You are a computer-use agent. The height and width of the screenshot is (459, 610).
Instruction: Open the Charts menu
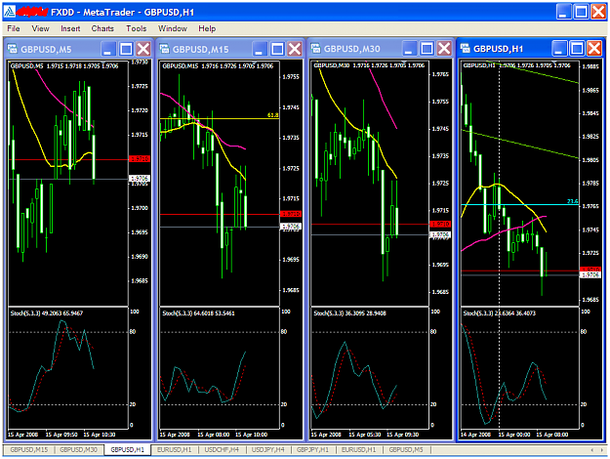(102, 28)
